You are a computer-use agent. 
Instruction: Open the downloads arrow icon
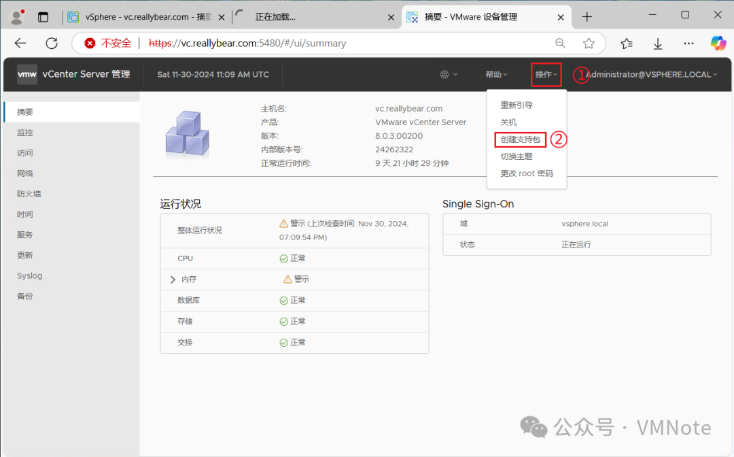(x=658, y=44)
